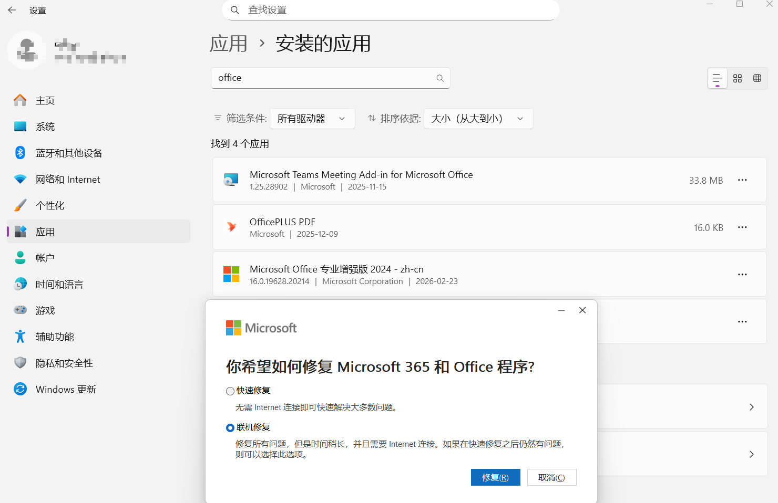This screenshot has width=778, height=503.
Task: Click the 应用 apps icon in sidebar
Action: point(20,232)
